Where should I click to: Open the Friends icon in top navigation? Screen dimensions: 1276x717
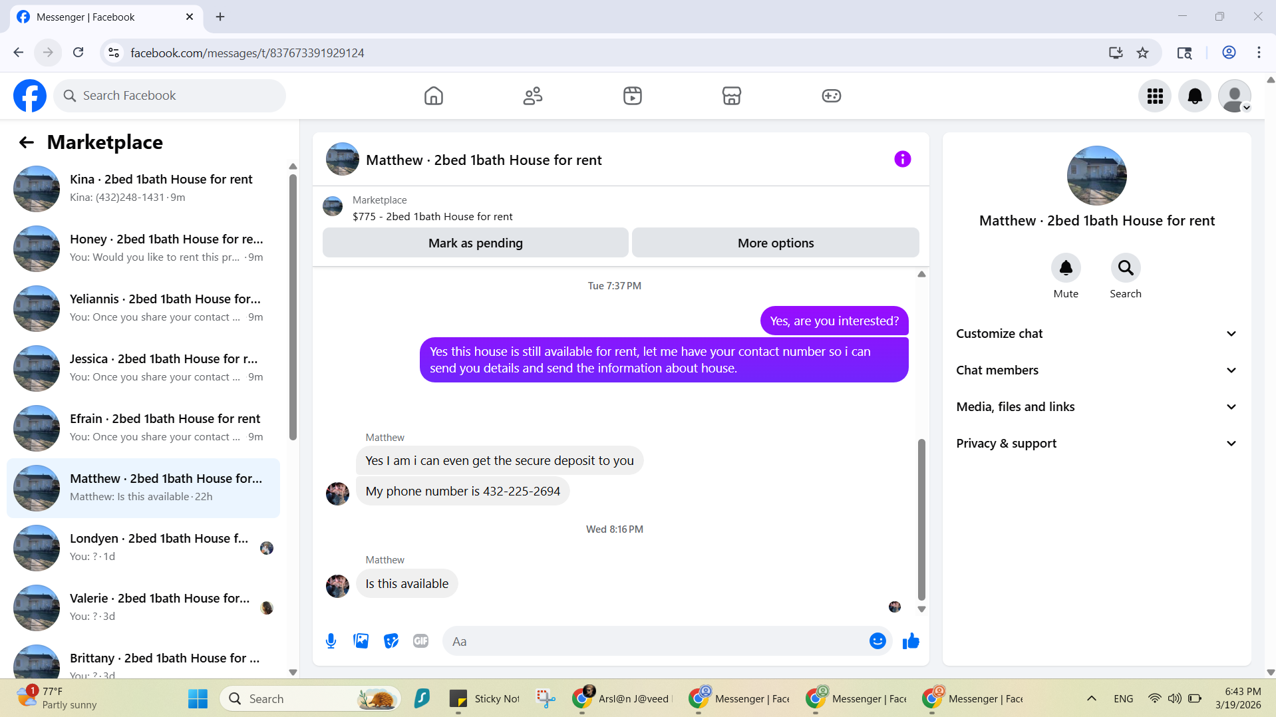coord(532,96)
